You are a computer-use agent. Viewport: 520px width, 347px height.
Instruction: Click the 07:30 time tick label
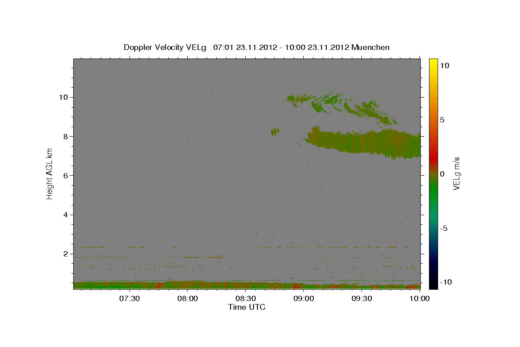129,298
